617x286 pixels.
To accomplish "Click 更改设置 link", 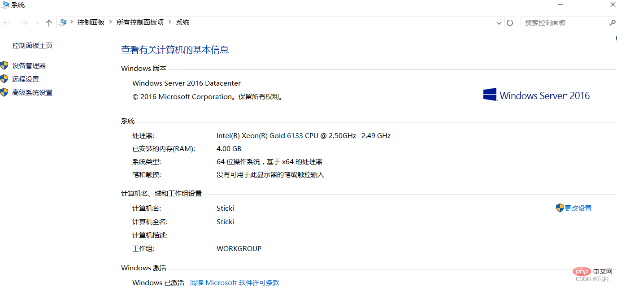I will point(578,208).
